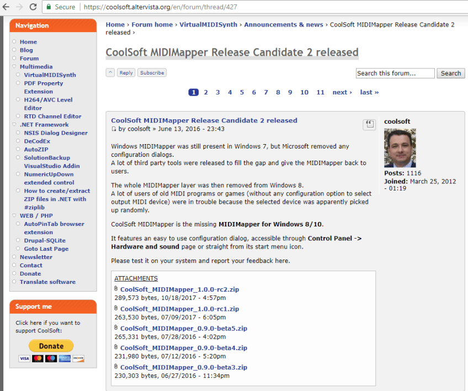The image size is (468, 391).
Task: Click the quote icon on the post
Action: tap(369, 125)
